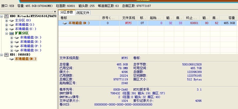Select 本地磁盘(G:) in the disk tree
238x109 pixels.
click(31, 50)
